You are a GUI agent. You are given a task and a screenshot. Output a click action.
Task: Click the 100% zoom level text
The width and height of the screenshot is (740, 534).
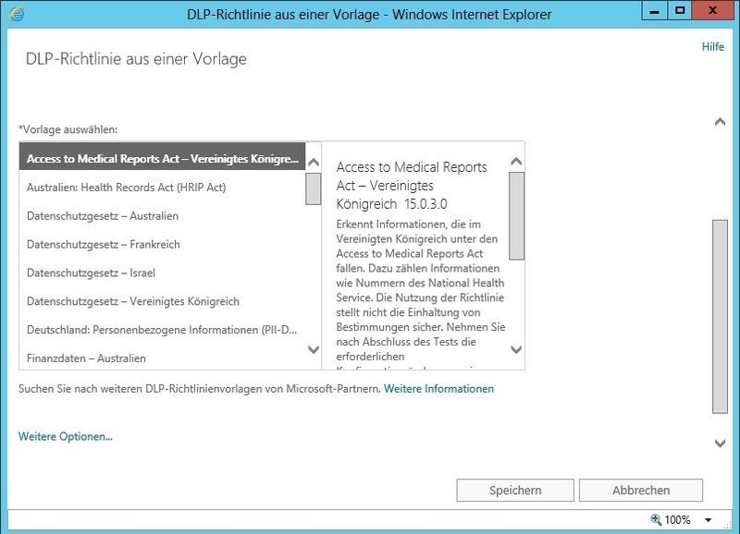[677, 520]
